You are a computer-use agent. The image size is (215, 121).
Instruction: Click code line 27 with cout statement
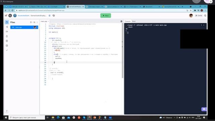(57, 73)
